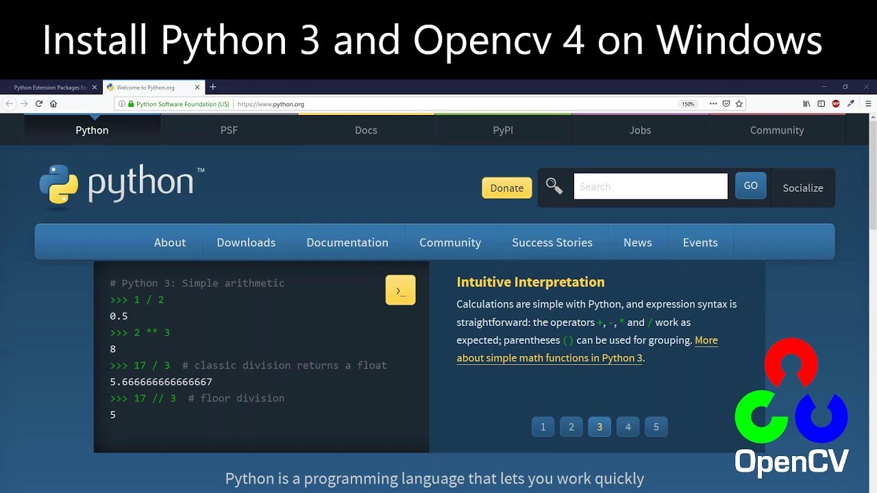Select the Welcome to Python.org tab
This screenshot has height=493, width=877.
tap(153, 87)
